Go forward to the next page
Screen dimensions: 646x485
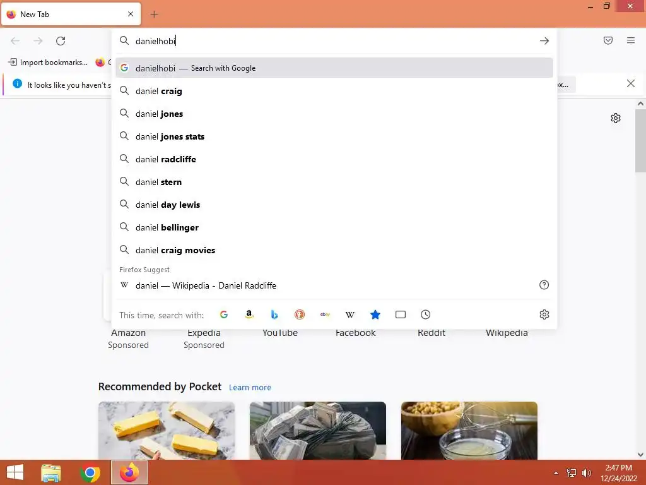coord(38,41)
